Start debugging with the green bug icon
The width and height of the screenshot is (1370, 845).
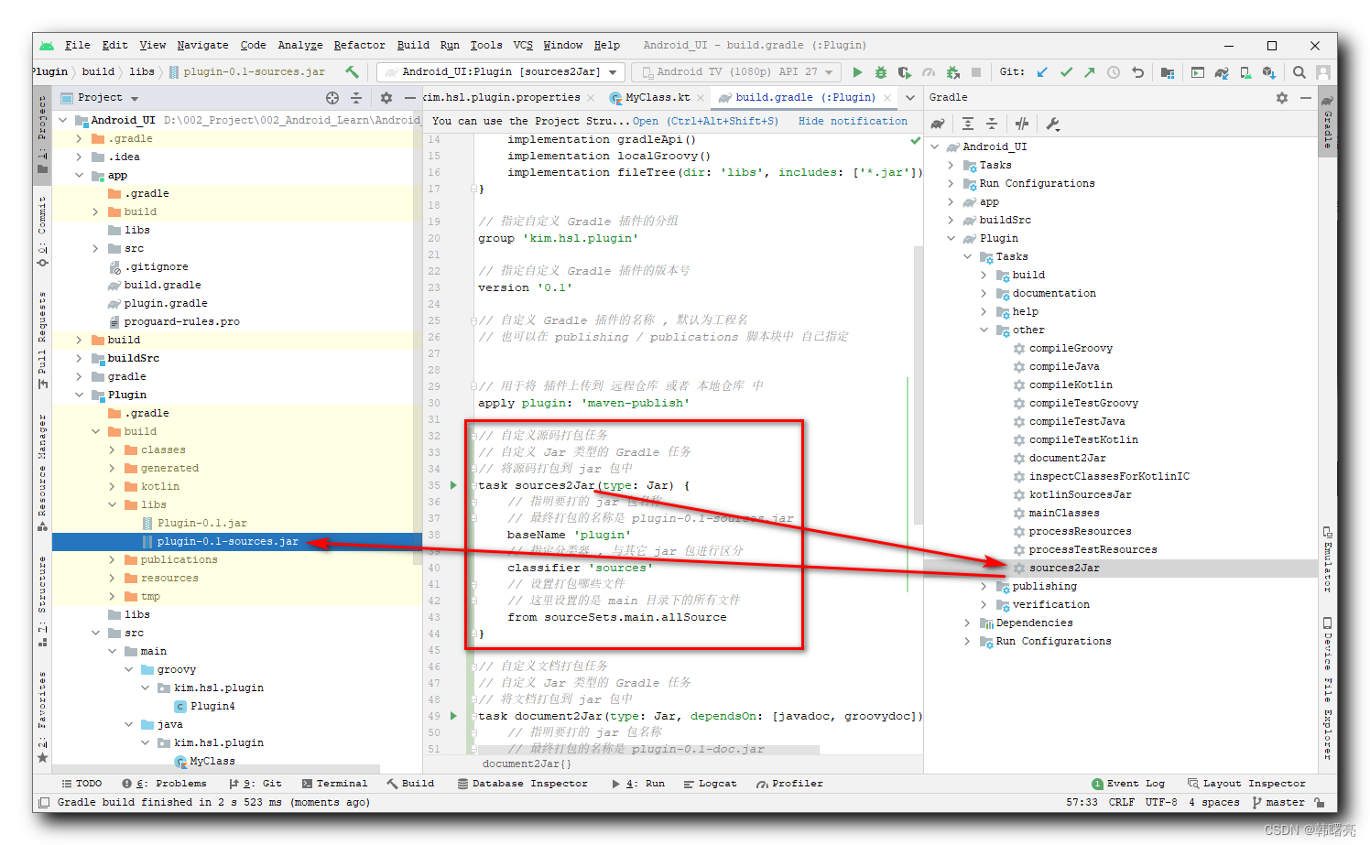pyautogui.click(x=881, y=72)
